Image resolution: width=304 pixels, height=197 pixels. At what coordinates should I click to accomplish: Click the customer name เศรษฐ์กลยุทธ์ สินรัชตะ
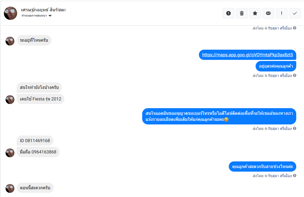point(44,10)
